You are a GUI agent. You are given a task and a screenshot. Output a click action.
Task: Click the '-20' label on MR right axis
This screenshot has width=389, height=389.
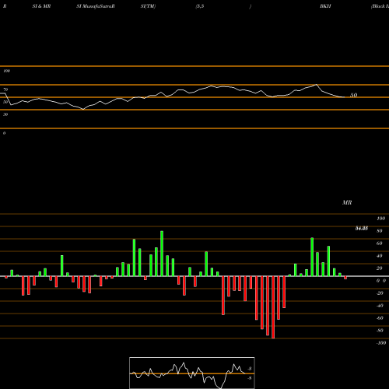tap(380, 293)
